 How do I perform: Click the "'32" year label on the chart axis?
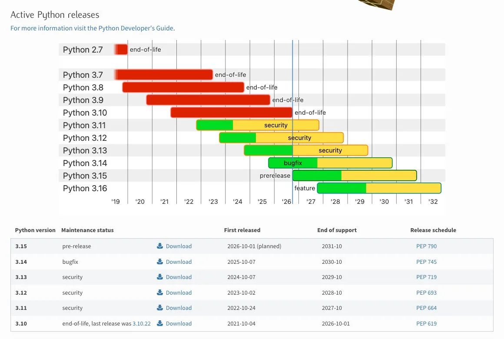coord(433,201)
